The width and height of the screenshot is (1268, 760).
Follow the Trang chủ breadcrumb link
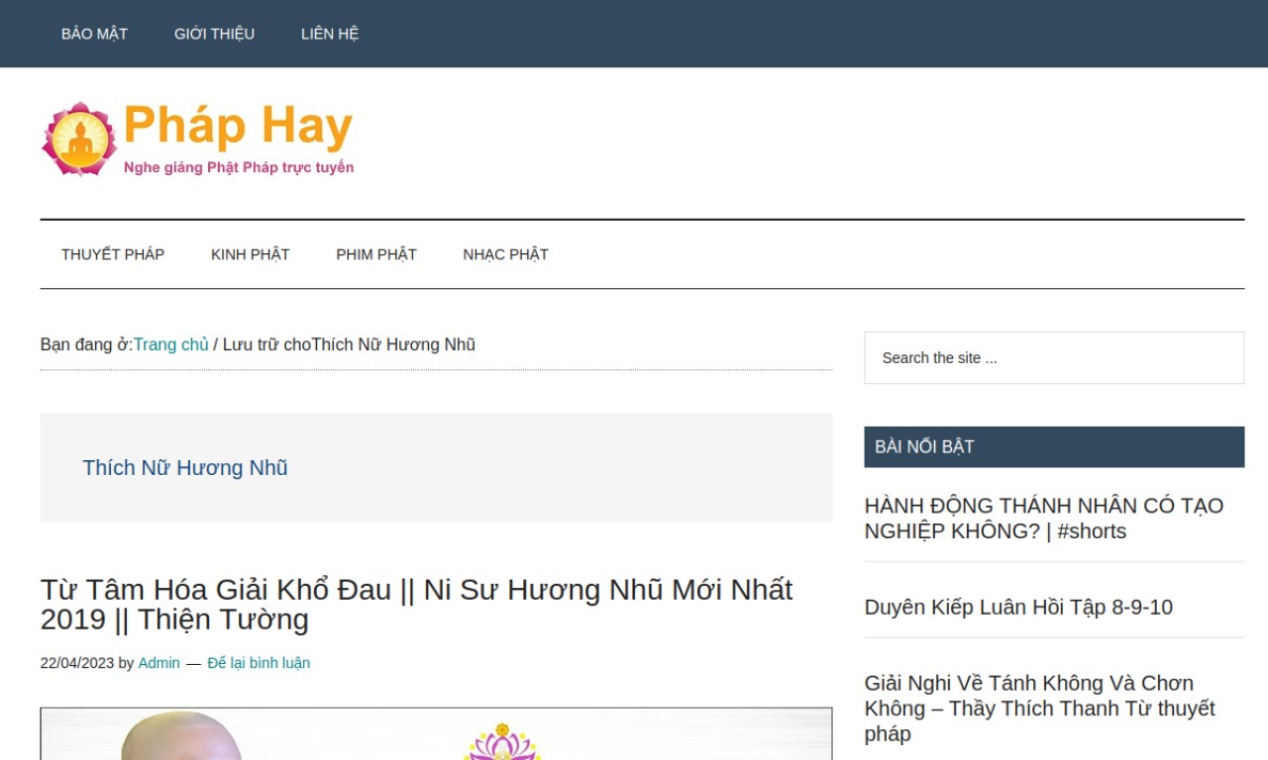(x=170, y=344)
